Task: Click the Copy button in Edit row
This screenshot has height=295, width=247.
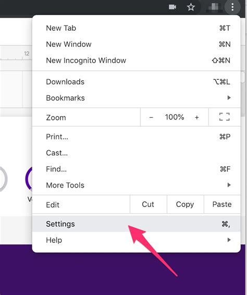Action: click(x=185, y=204)
